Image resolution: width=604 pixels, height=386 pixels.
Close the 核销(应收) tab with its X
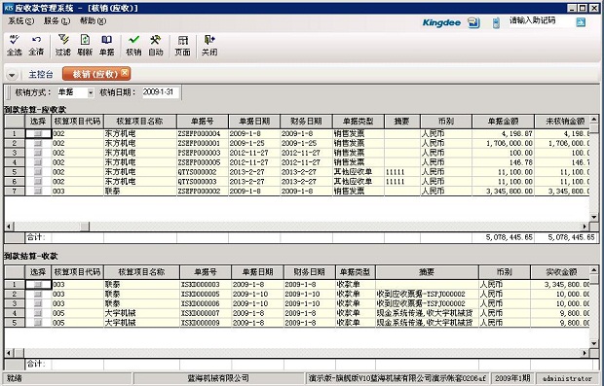(125, 72)
